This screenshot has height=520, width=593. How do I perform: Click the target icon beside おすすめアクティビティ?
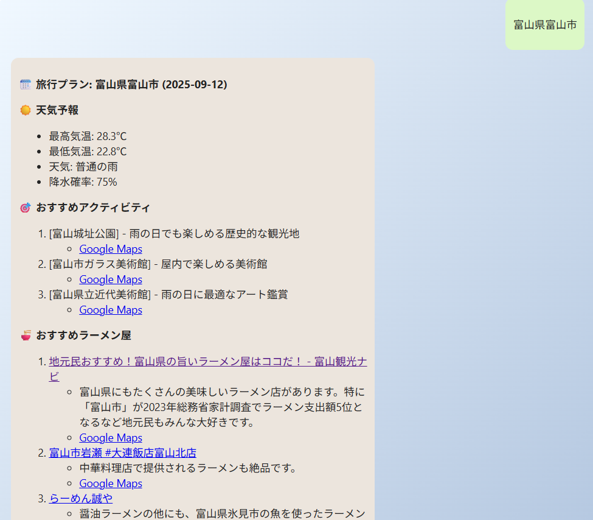(26, 208)
